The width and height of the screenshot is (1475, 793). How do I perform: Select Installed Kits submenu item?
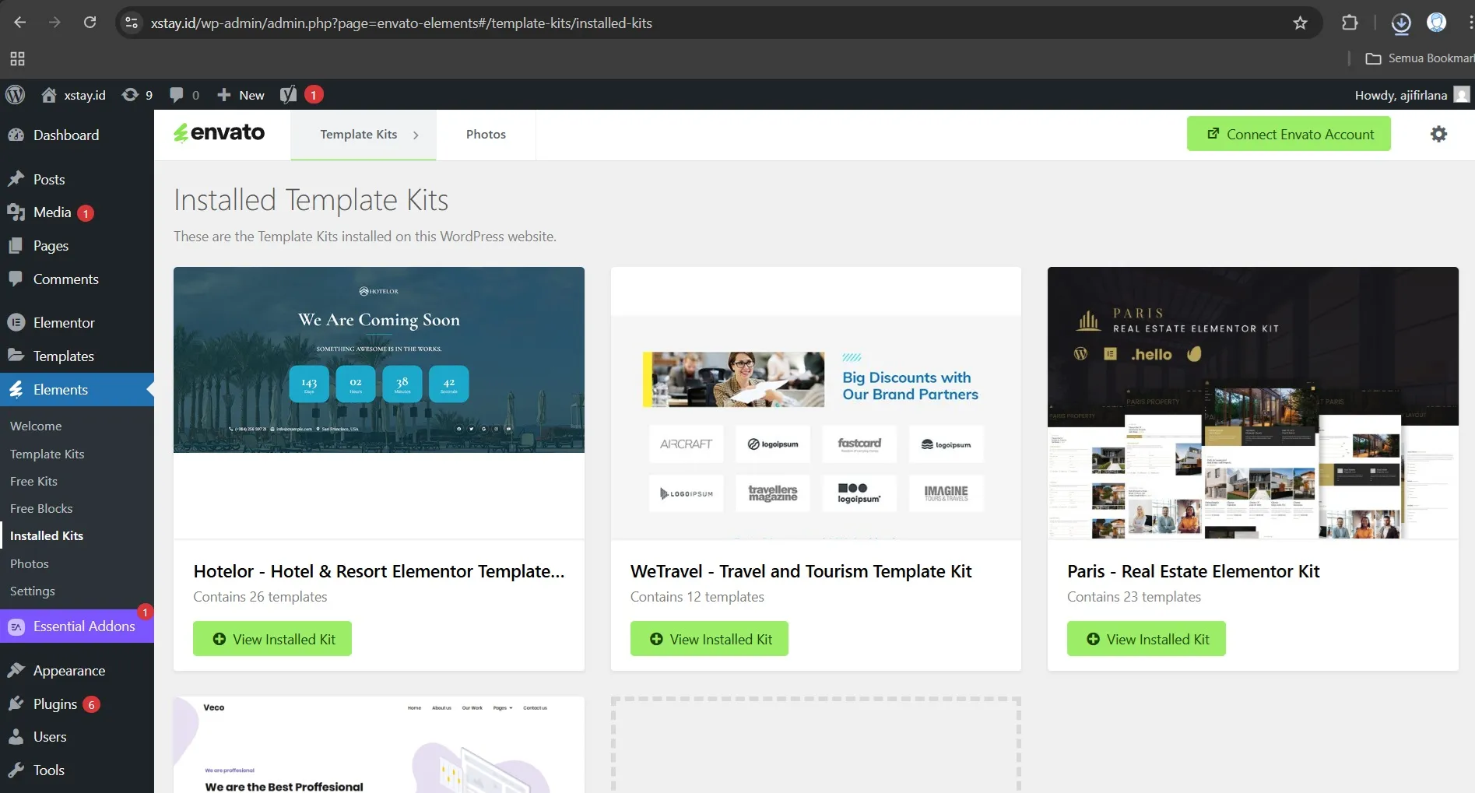click(46, 535)
